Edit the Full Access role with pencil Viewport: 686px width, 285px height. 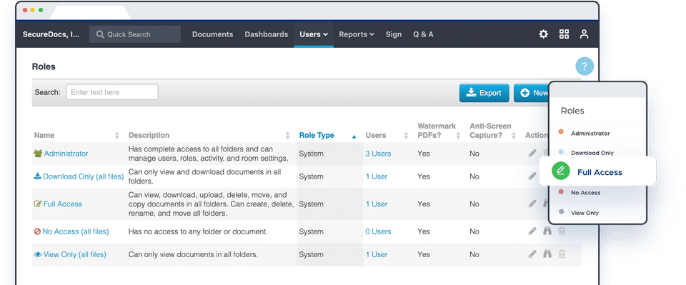click(x=532, y=204)
